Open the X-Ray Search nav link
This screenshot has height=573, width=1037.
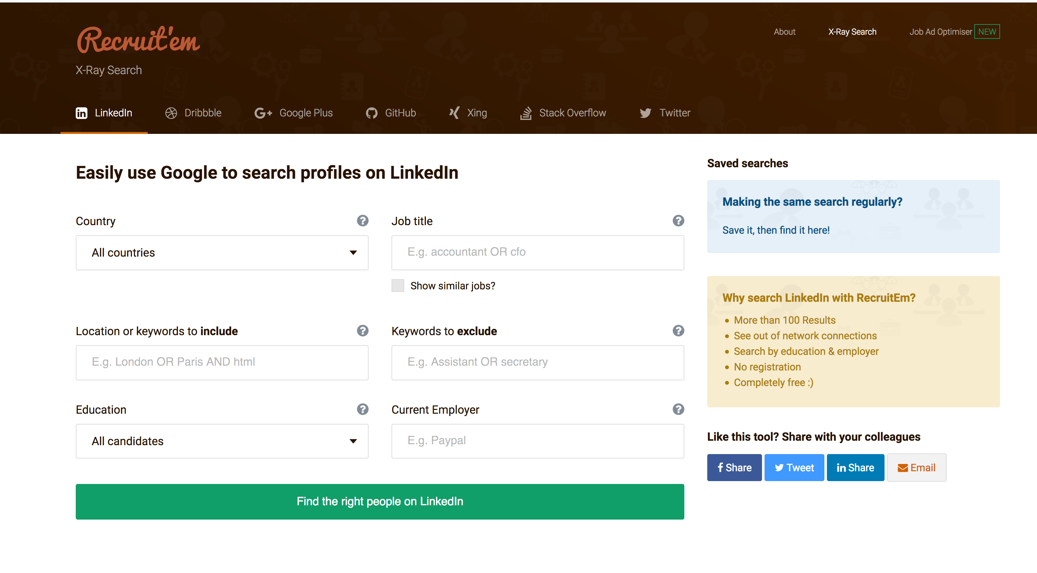click(852, 32)
